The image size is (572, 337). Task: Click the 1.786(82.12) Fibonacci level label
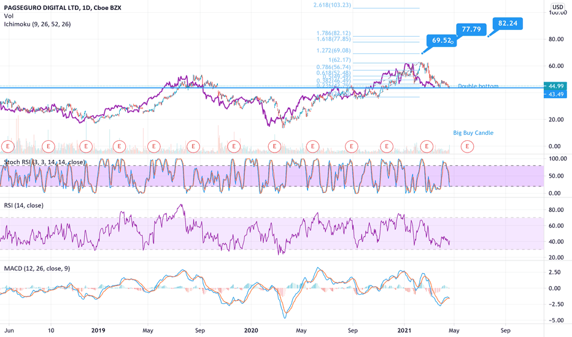(x=333, y=34)
